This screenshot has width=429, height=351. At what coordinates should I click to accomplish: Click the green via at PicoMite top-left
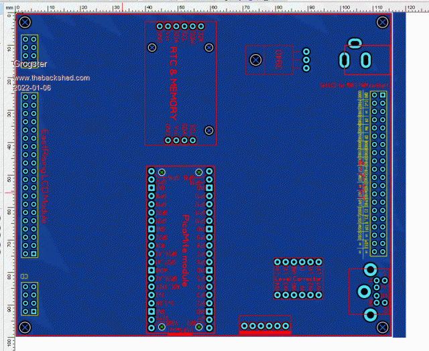(x=162, y=173)
